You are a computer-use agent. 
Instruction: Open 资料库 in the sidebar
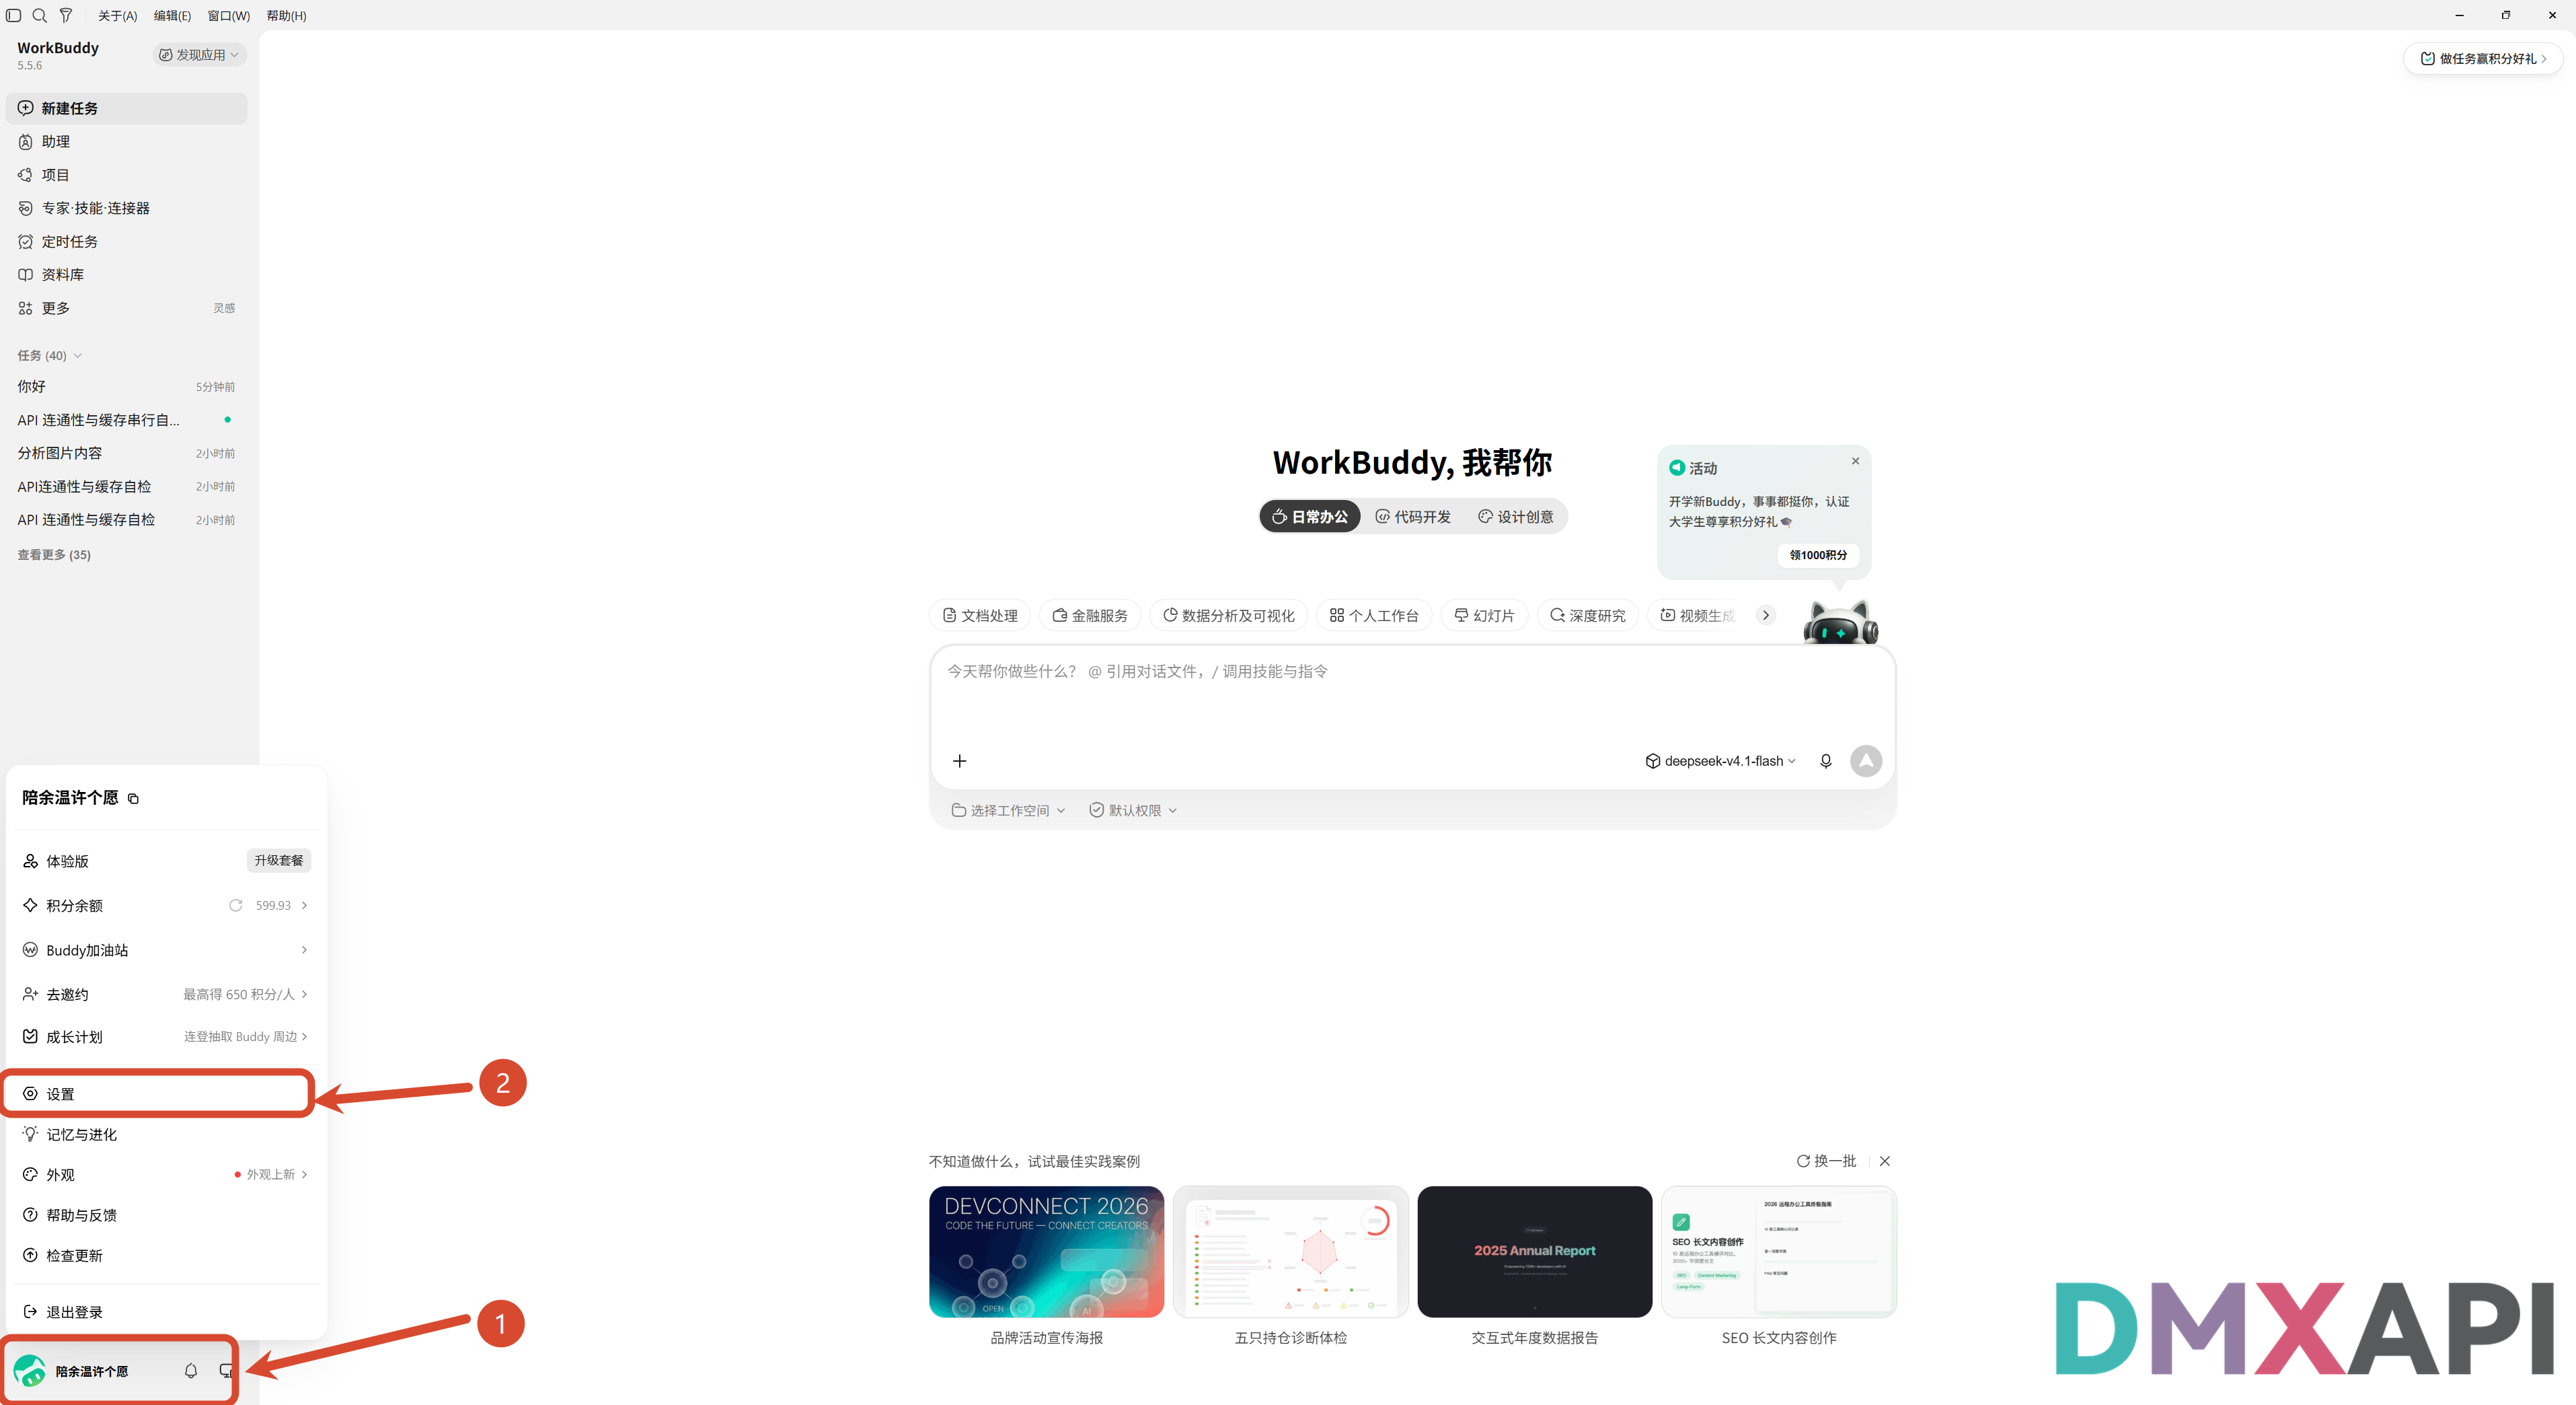point(126,275)
